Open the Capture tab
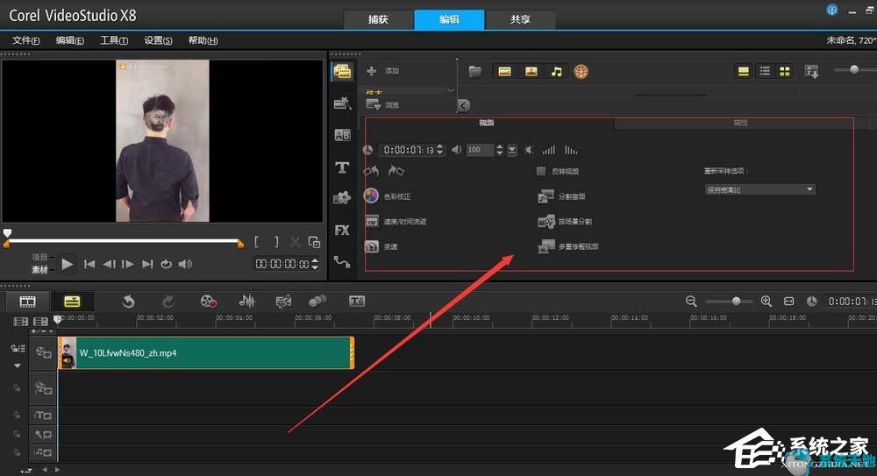 point(378,19)
